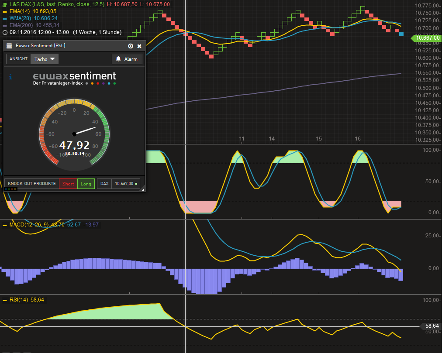Open the Euwax Sentiment panel hamburger menu
The image size is (442, 353).
tap(9, 46)
